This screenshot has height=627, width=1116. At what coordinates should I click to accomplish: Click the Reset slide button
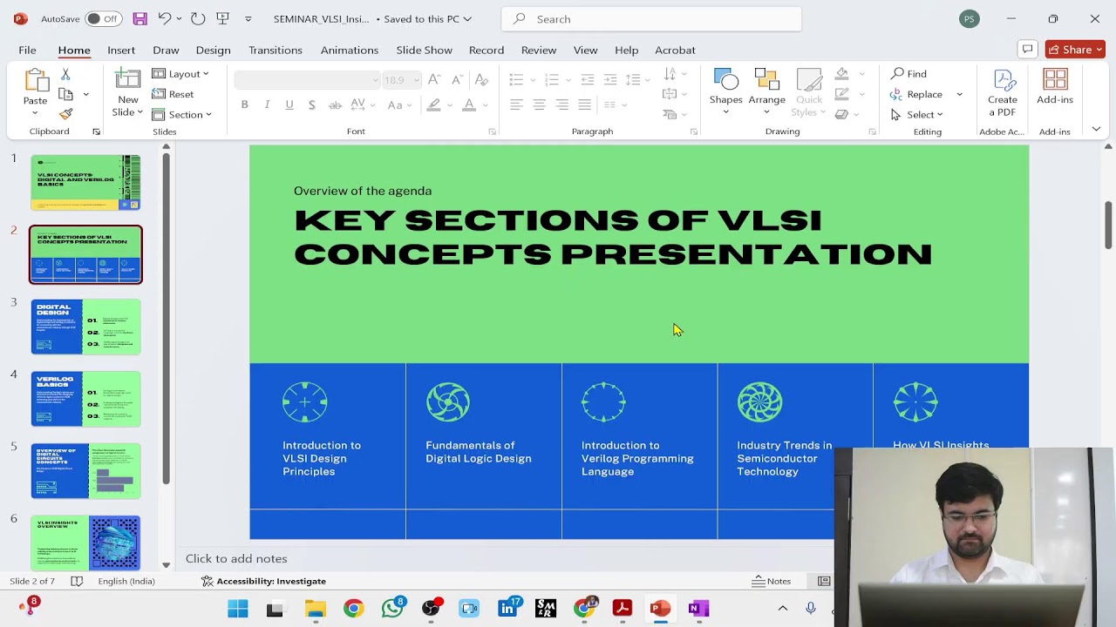pos(173,94)
